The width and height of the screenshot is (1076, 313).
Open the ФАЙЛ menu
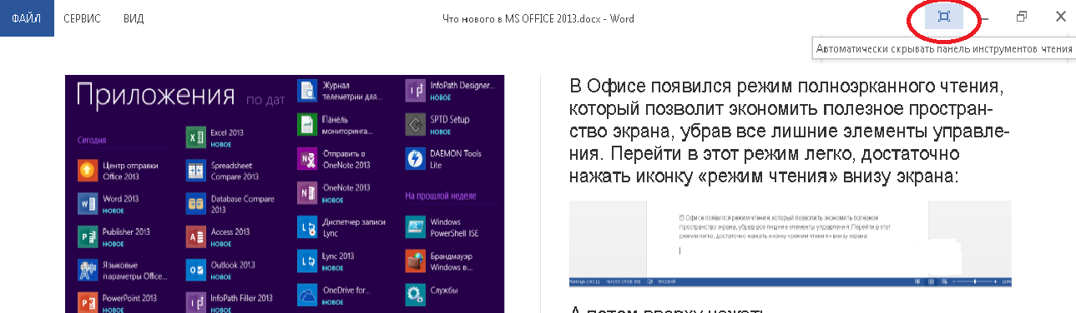pos(27,17)
